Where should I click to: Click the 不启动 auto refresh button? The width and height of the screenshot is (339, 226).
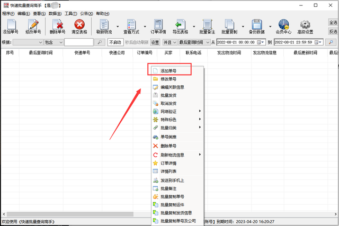115,42
